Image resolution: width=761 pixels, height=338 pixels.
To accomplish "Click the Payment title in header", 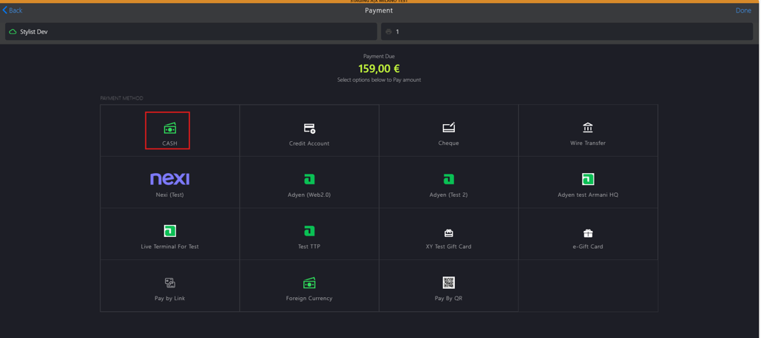I will pos(379,10).
